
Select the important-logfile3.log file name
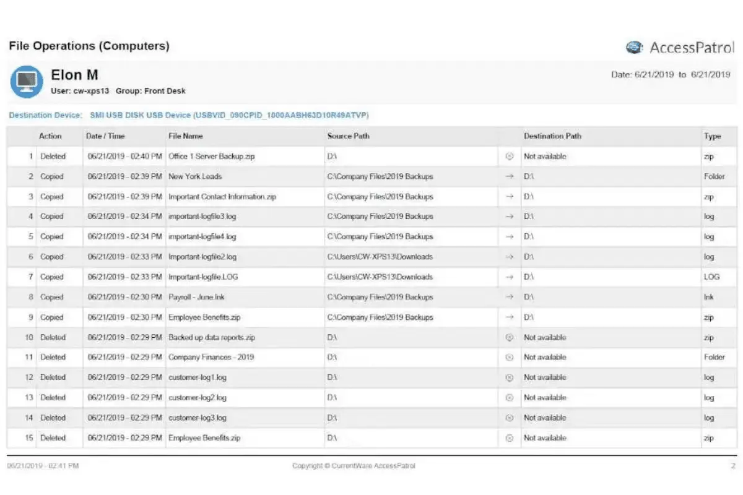(202, 217)
